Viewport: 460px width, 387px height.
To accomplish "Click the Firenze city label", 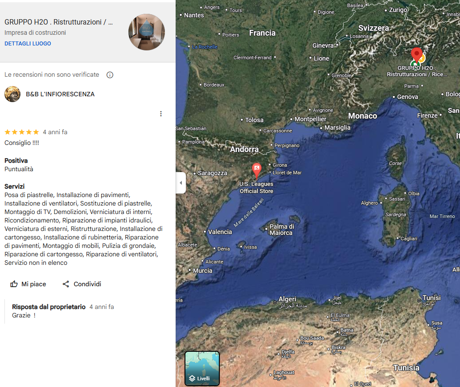I will (427, 115).
